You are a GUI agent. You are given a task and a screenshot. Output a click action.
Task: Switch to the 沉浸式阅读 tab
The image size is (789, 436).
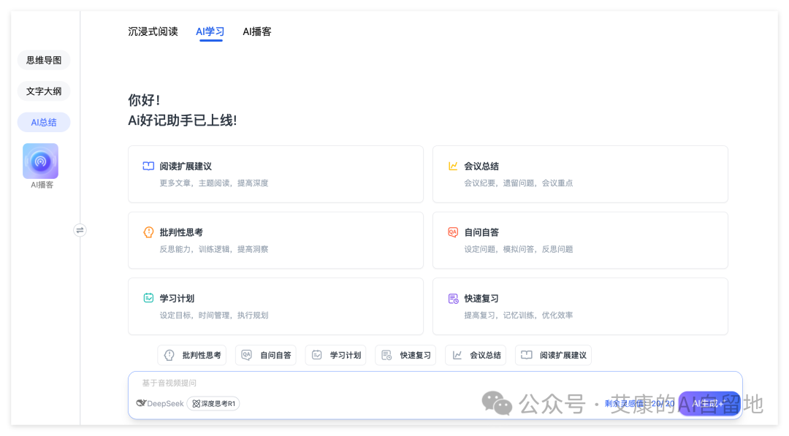pyautogui.click(x=153, y=31)
